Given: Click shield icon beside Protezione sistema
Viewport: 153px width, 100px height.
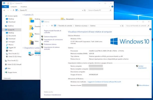Looking at the screenshot, I should (x=42, y=44).
